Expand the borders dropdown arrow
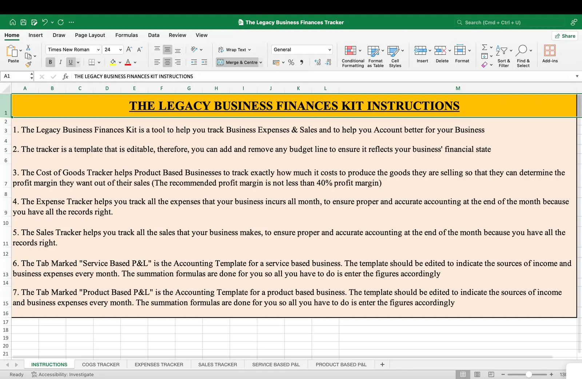The height and width of the screenshot is (379, 582). click(99, 62)
